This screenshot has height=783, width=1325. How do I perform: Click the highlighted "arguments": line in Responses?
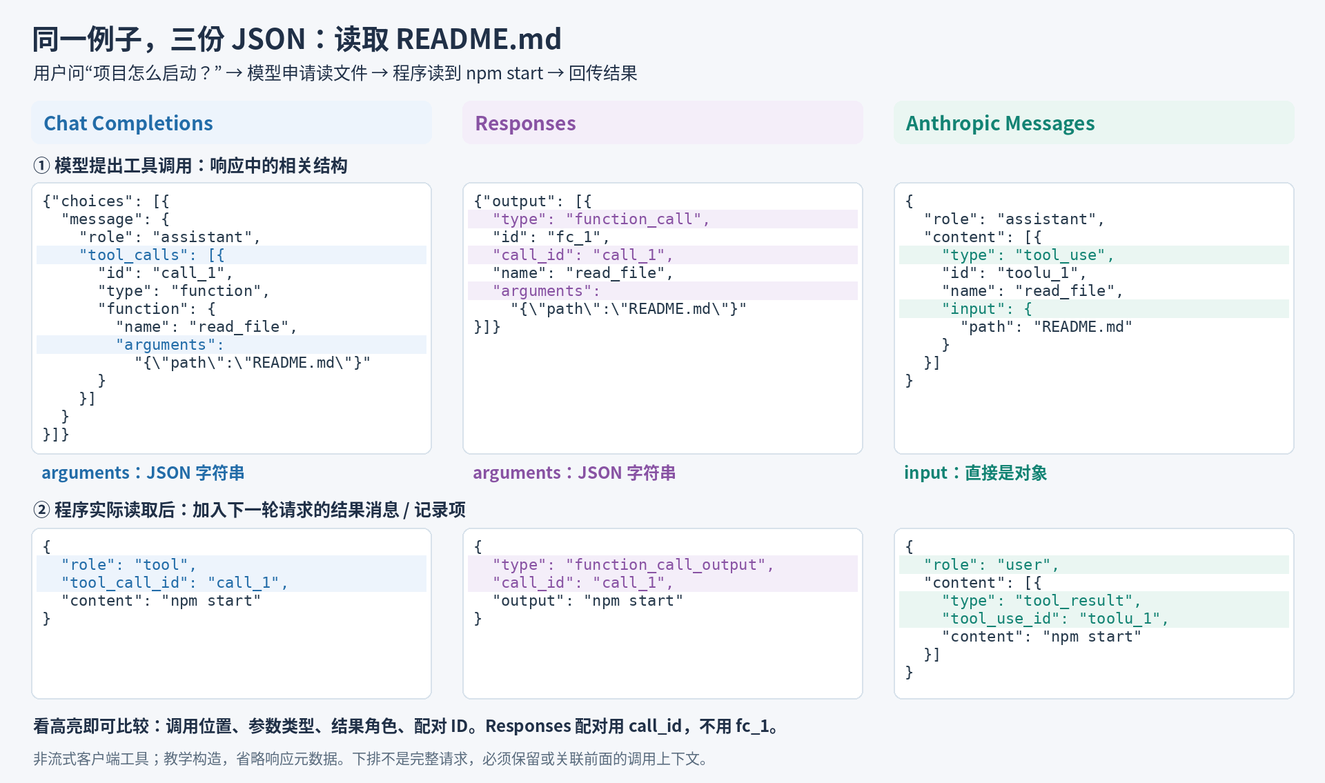662,291
